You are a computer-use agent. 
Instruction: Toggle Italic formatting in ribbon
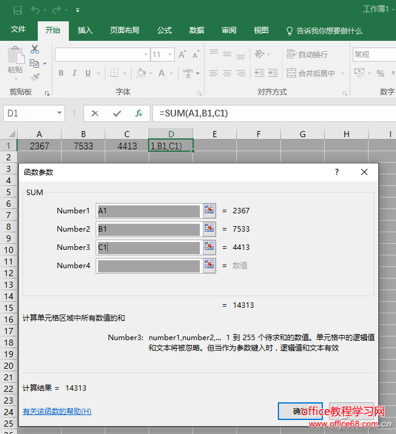coord(75,73)
